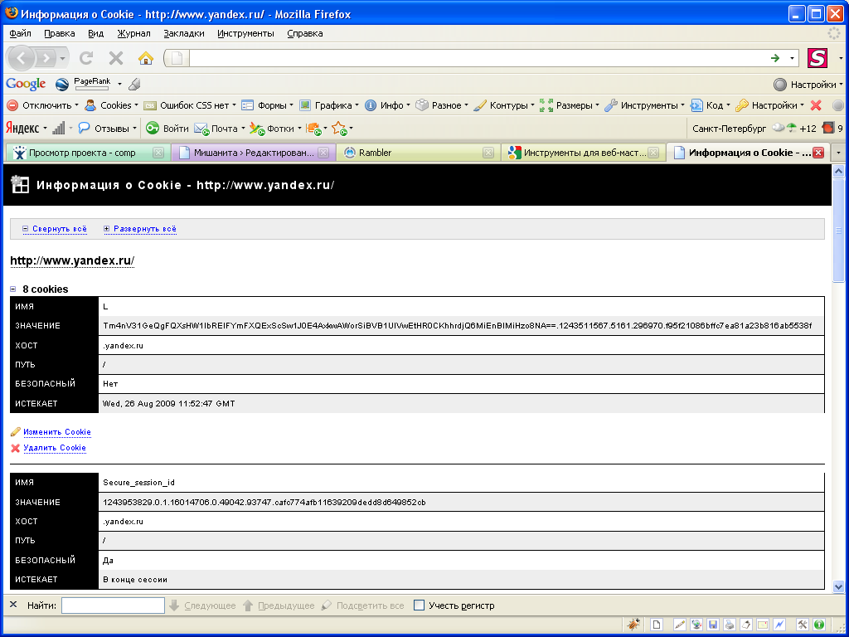Click the Яндекс logo on the toolbar

point(22,129)
